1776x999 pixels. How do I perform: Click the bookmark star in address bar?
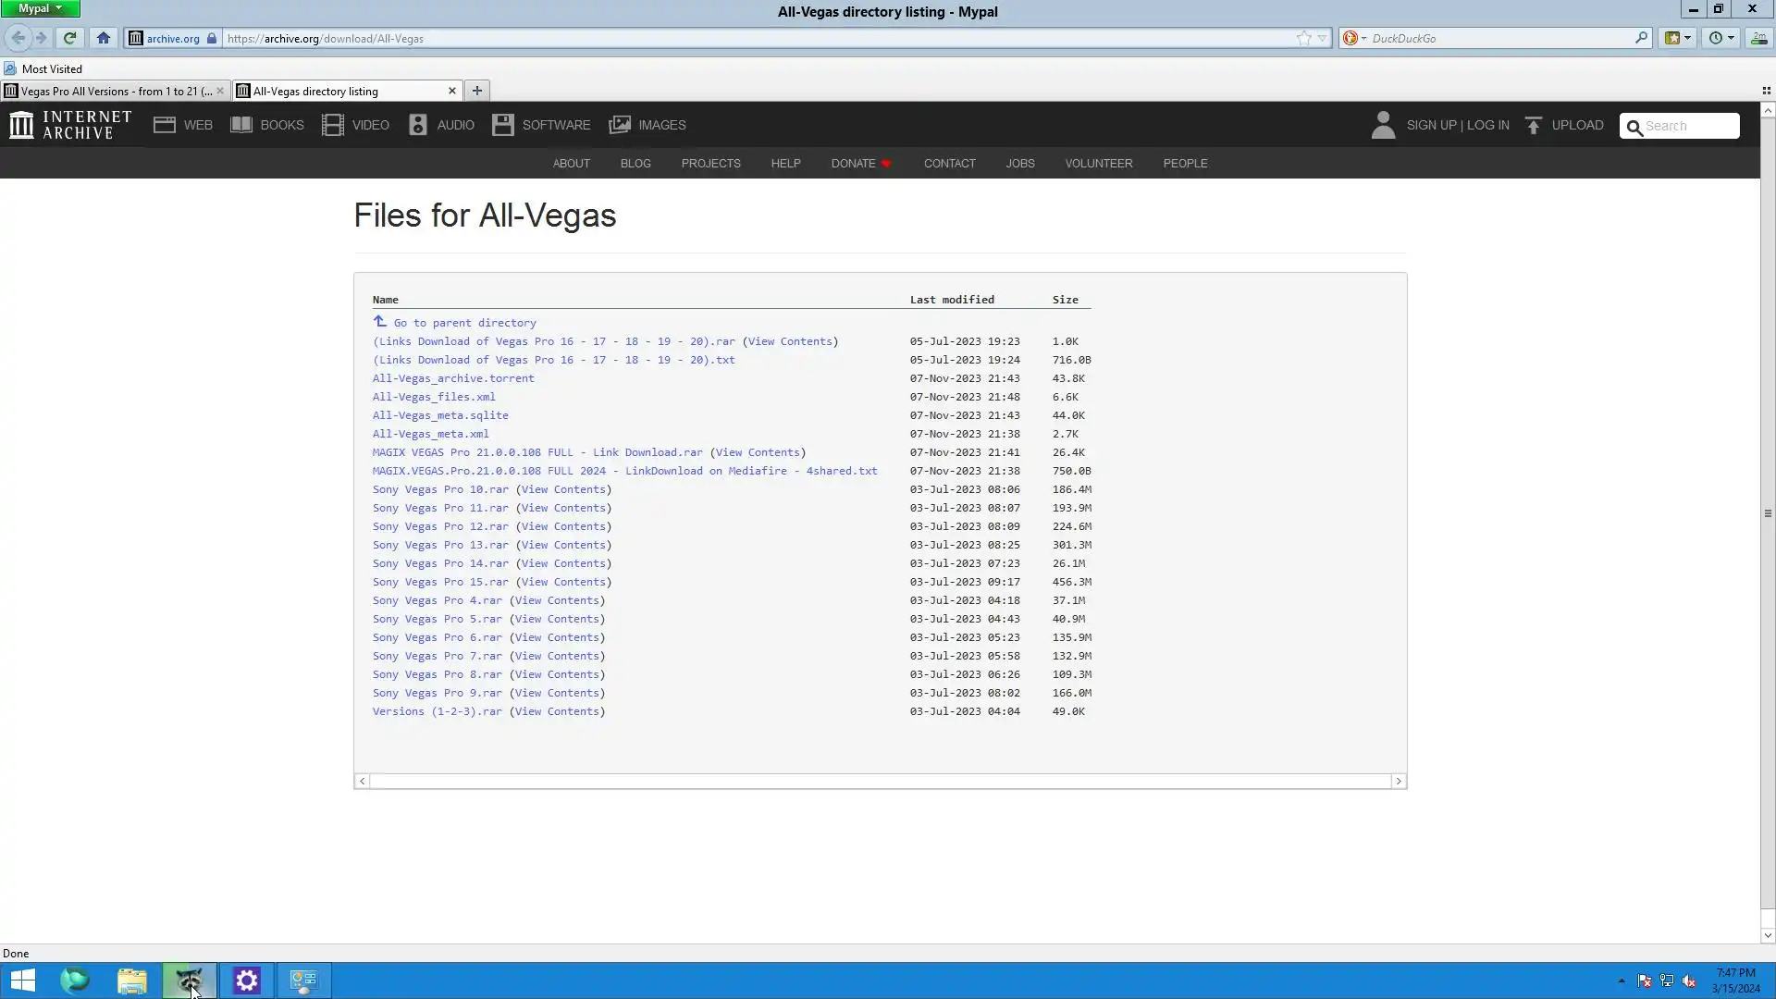pyautogui.click(x=1303, y=38)
